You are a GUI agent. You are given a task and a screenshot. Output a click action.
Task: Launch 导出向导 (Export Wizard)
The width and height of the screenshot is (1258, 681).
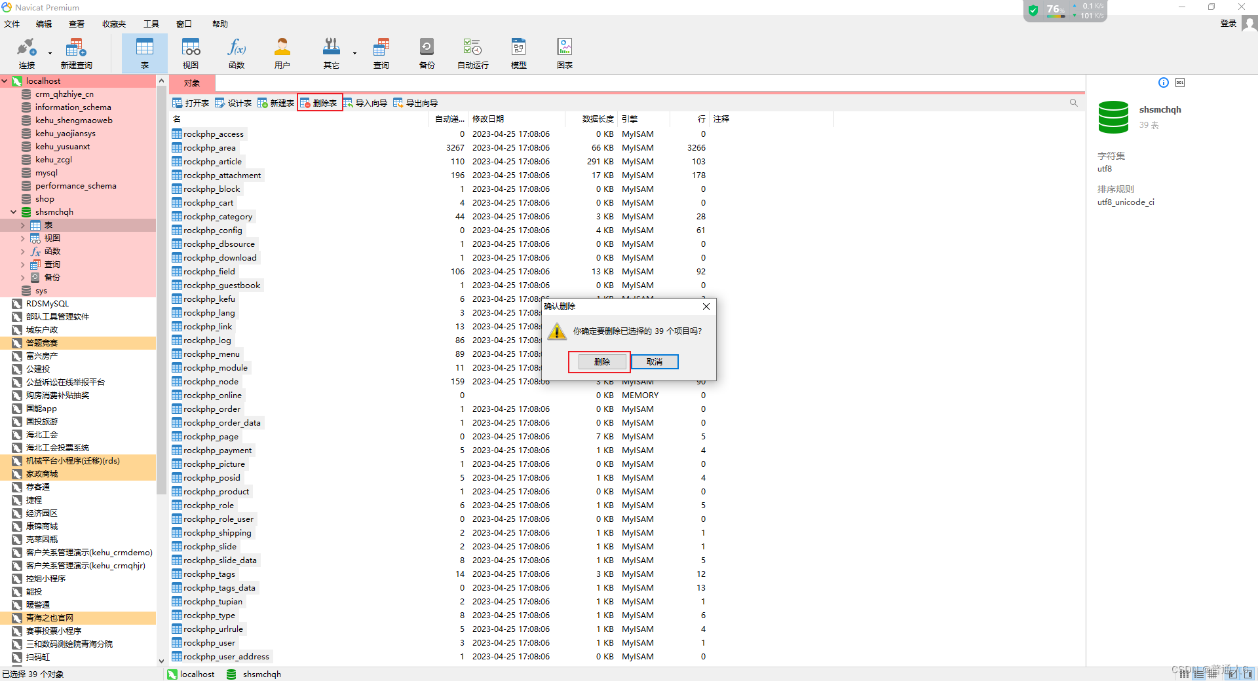click(415, 103)
